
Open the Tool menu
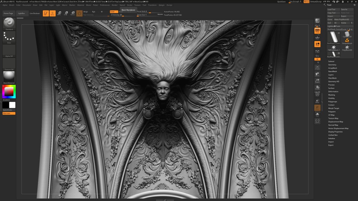pos(145,5)
